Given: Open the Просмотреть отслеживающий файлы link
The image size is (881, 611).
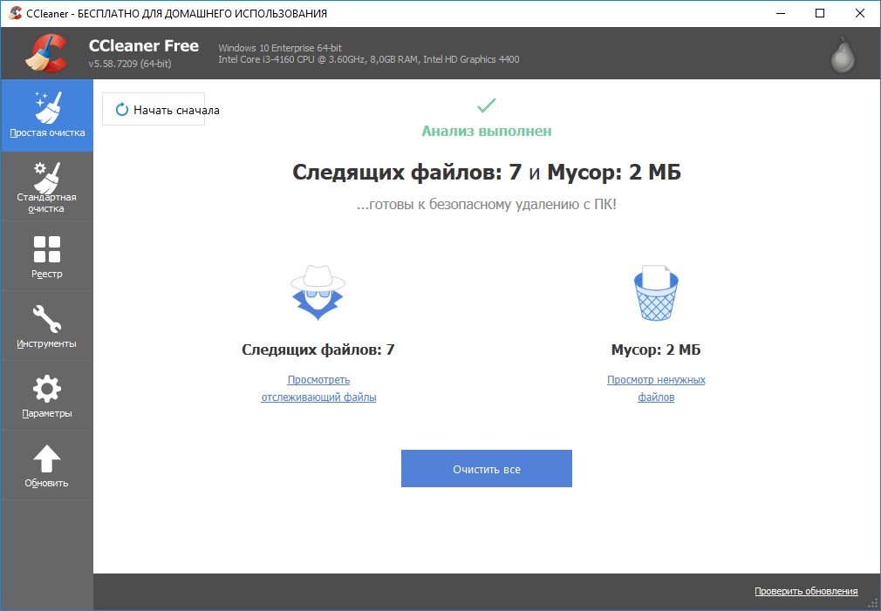Looking at the screenshot, I should (x=318, y=389).
